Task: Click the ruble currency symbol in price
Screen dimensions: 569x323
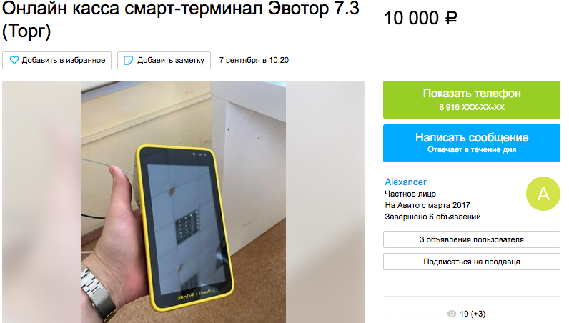Action: click(451, 18)
